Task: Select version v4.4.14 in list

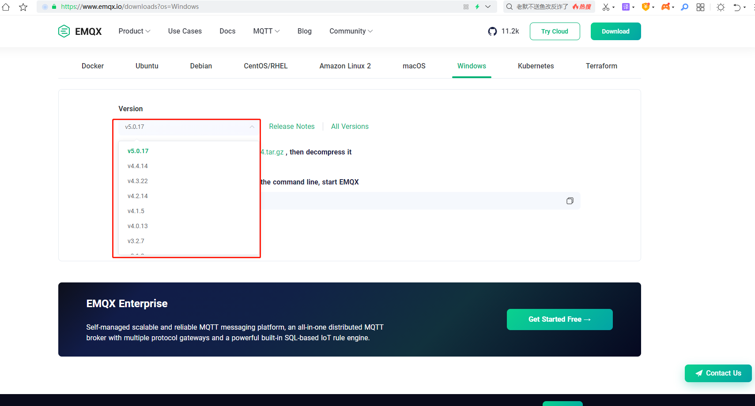Action: [189, 166]
